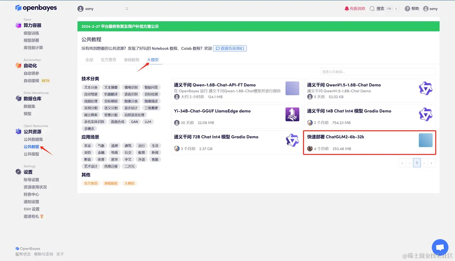Click the 公共资源 section icon

tap(18, 132)
